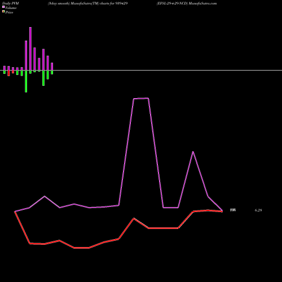Click the 'Daily PVM' title text
The height and width of the screenshot is (282, 282).
(x=11, y=3)
